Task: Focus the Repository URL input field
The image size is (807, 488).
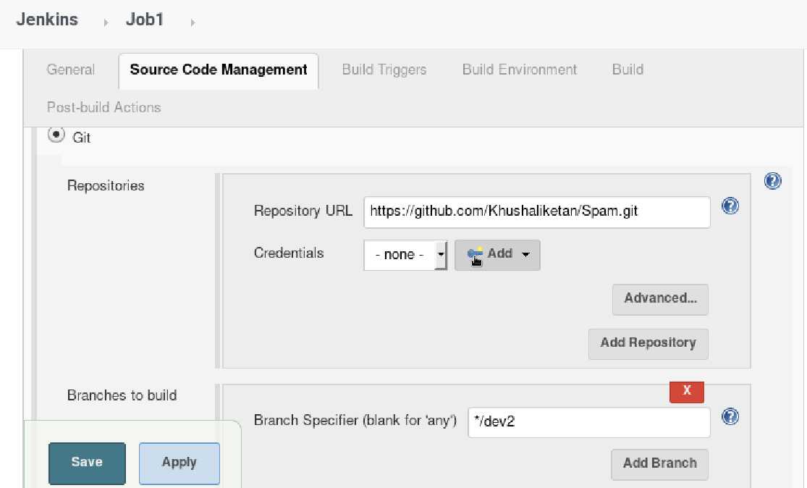Action: tap(537, 212)
